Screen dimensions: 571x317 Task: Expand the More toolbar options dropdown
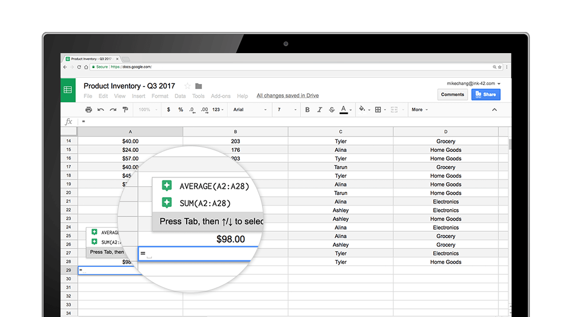(420, 110)
